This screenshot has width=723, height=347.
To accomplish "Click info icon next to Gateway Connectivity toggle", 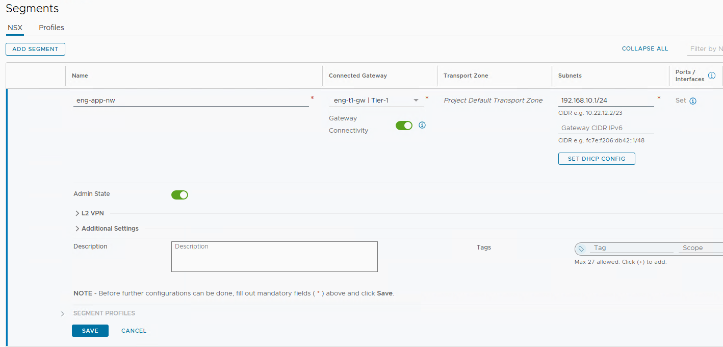I will click(x=422, y=125).
